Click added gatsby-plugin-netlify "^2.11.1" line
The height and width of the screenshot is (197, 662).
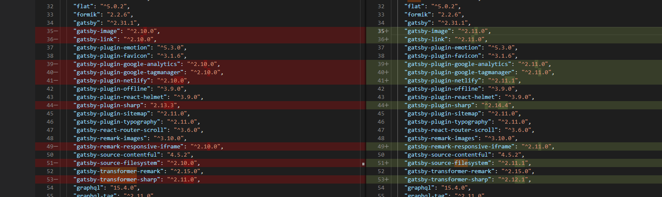[463, 81]
